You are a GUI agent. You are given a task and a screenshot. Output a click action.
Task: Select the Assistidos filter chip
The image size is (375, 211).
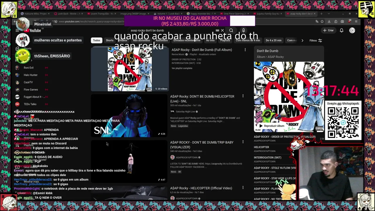coord(161,40)
